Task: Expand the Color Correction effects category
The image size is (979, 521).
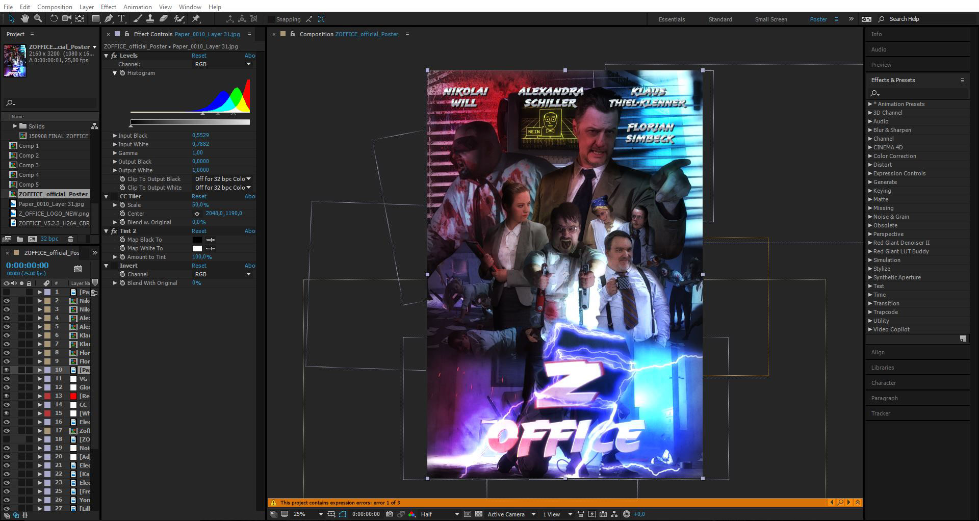Action: pos(870,156)
